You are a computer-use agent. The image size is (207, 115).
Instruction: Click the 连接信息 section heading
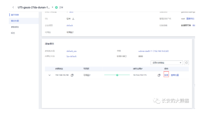click(x=49, y=44)
